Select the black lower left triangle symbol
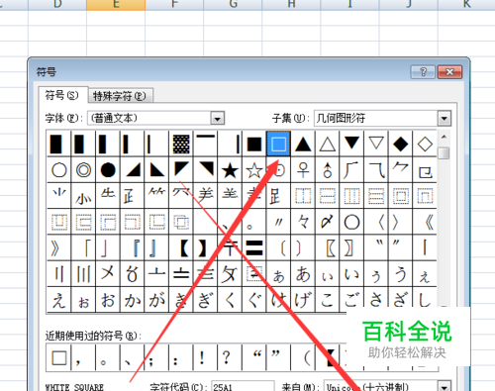Screen dimensions: 495x391 (156, 170)
